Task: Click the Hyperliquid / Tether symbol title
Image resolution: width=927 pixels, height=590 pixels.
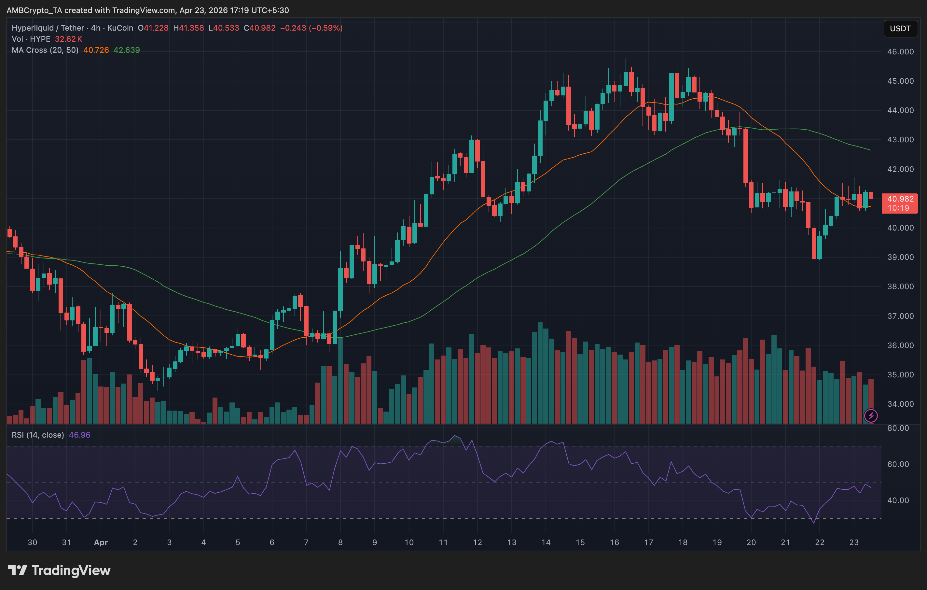Action: [x=48, y=28]
